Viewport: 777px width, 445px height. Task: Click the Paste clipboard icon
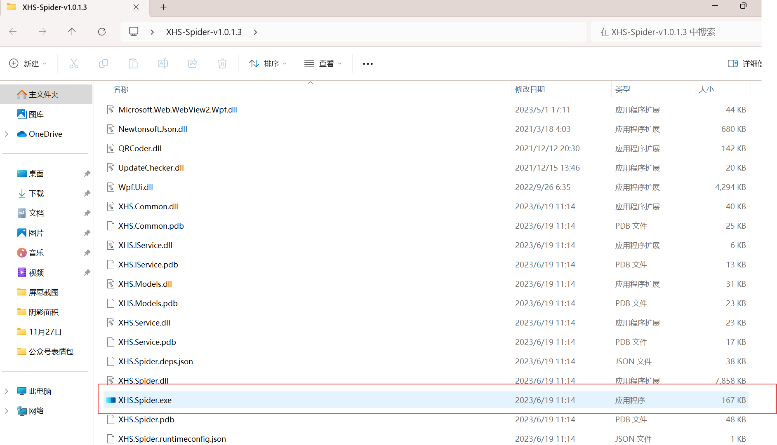pos(133,63)
